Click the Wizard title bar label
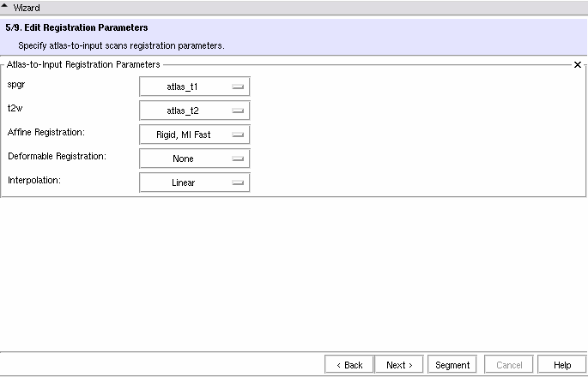The height and width of the screenshot is (377, 588). pos(27,7)
